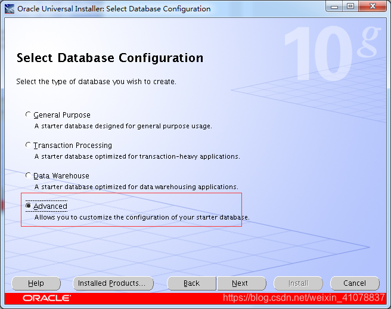Click text 'A starter database optimized for data warehousing applications.'

[136, 187]
